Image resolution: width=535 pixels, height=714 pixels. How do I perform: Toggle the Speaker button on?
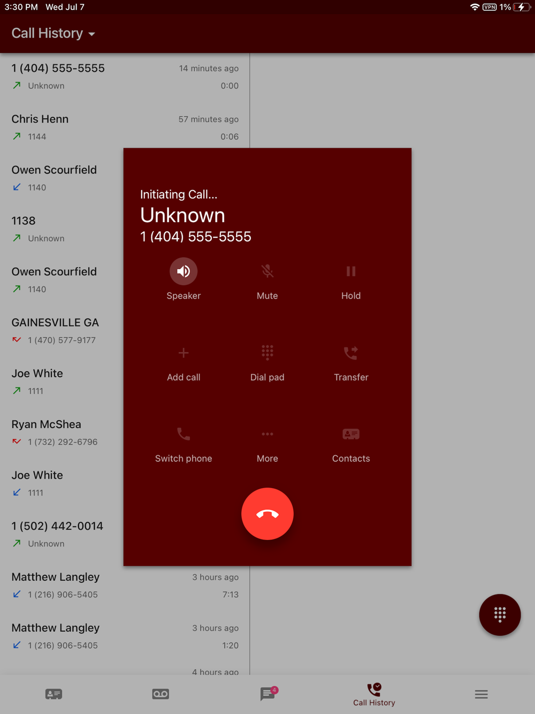(184, 271)
